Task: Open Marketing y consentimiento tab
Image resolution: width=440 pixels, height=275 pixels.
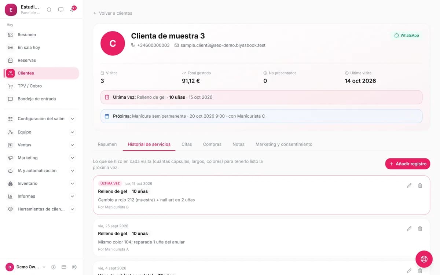Action: click(284, 144)
